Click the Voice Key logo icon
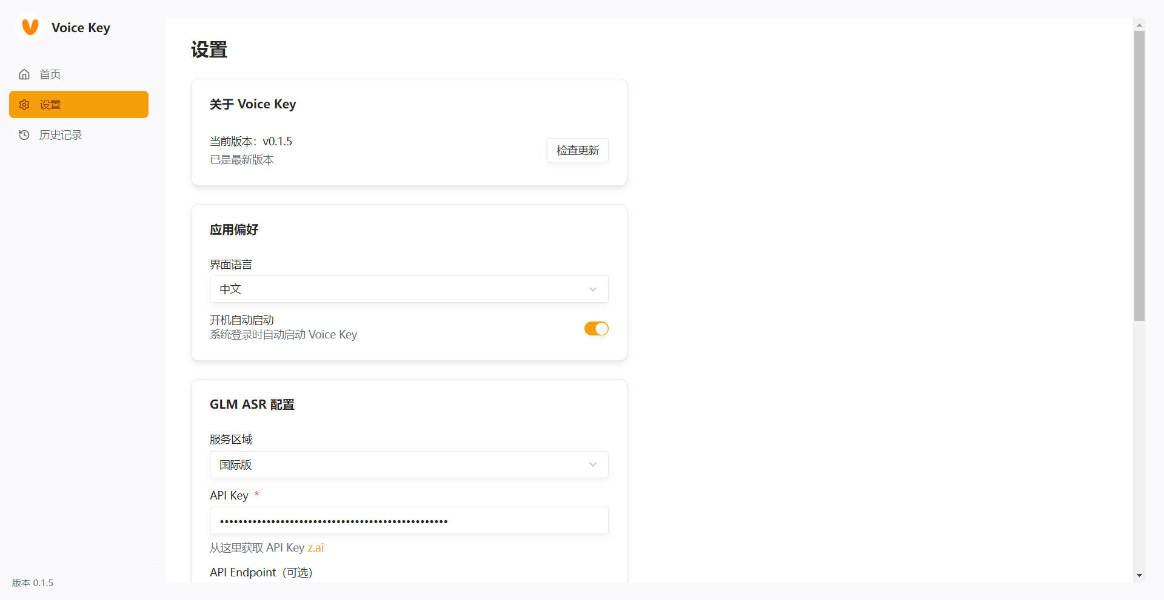Image resolution: width=1164 pixels, height=600 pixels. (x=30, y=27)
